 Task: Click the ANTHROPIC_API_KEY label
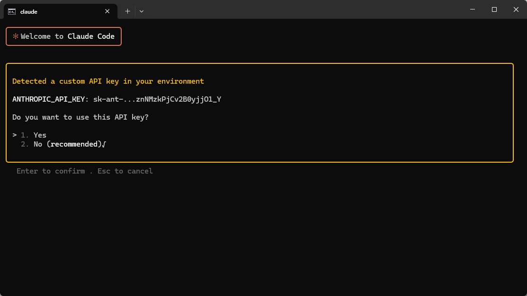(49, 99)
